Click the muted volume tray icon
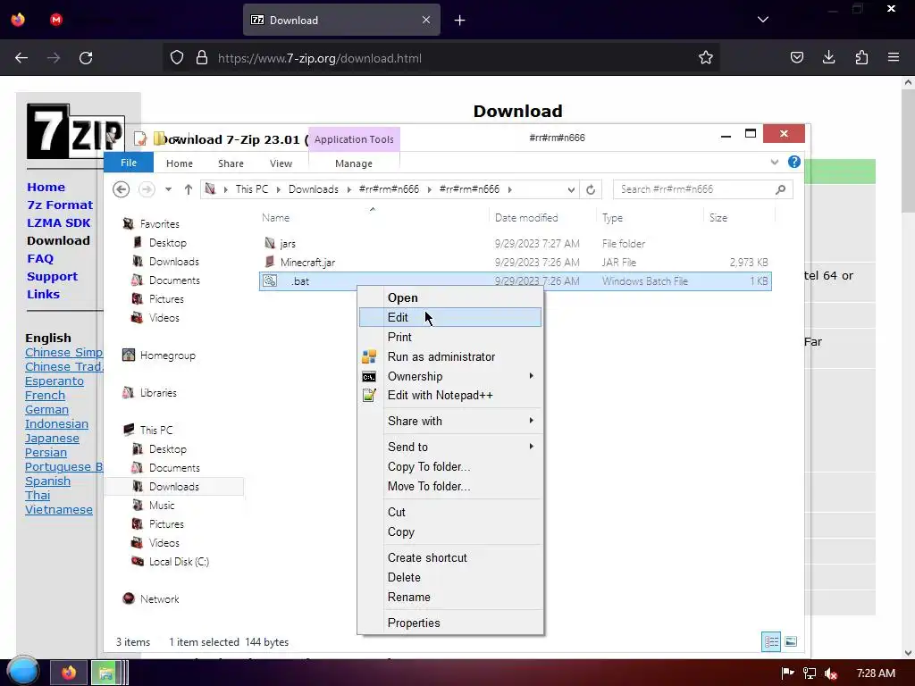This screenshot has width=915, height=686. click(831, 673)
